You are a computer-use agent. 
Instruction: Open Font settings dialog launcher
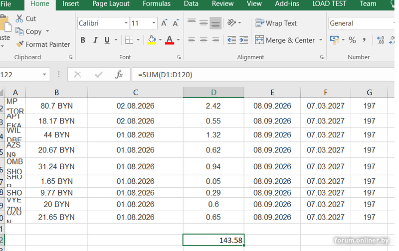pyautogui.click(x=179, y=57)
